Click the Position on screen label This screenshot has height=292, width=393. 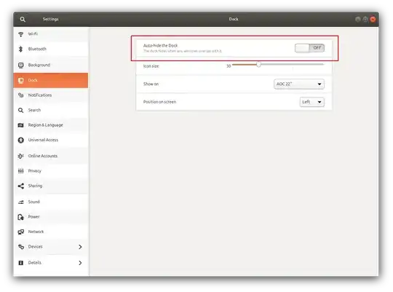(x=159, y=102)
